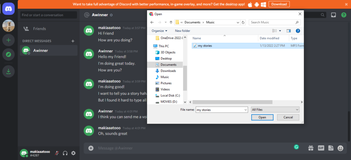Select the Apple platform icon in banner
The image size is (351, 160).
tap(250, 4)
